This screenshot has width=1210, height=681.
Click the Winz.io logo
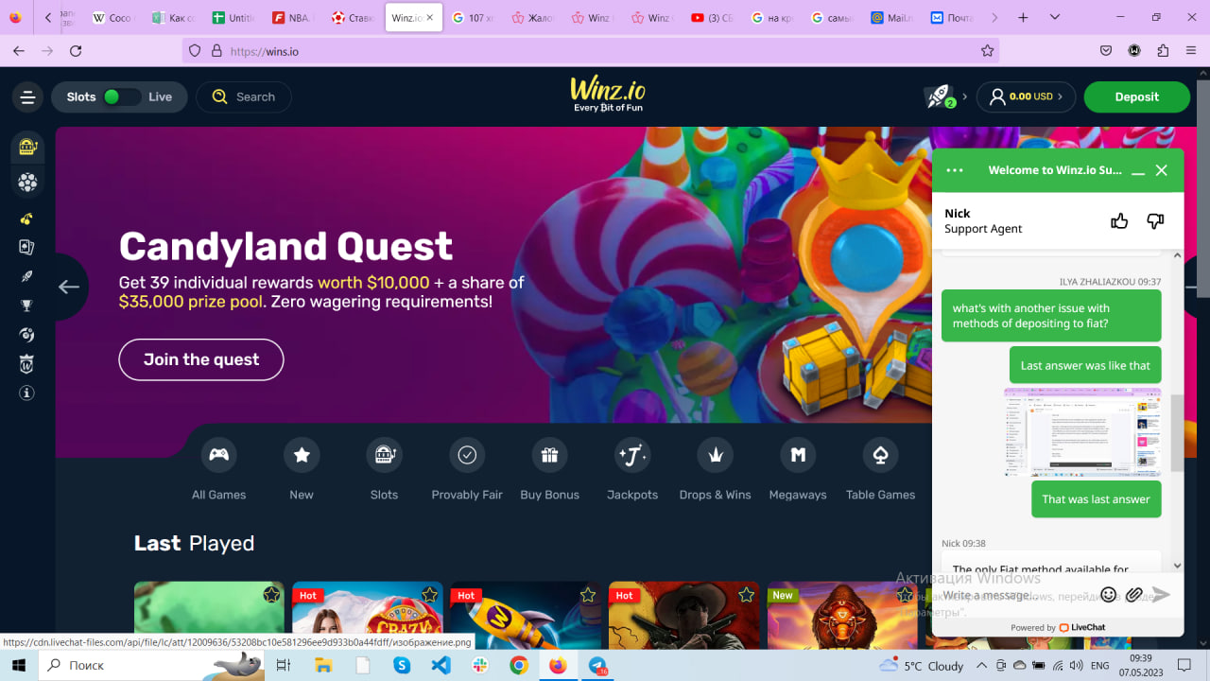tap(608, 95)
